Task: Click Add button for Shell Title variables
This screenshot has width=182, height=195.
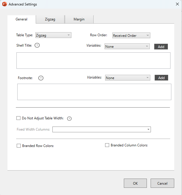Action: click(x=161, y=47)
